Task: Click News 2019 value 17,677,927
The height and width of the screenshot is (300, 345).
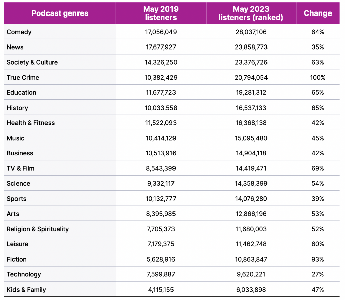Action: click(161, 47)
